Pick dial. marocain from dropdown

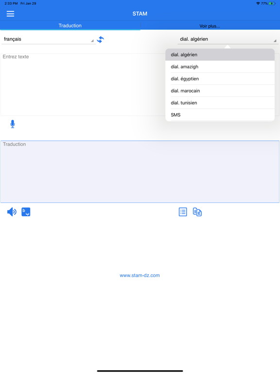point(220,91)
